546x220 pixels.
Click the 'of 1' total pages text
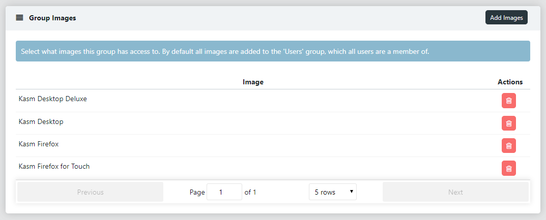click(x=250, y=192)
